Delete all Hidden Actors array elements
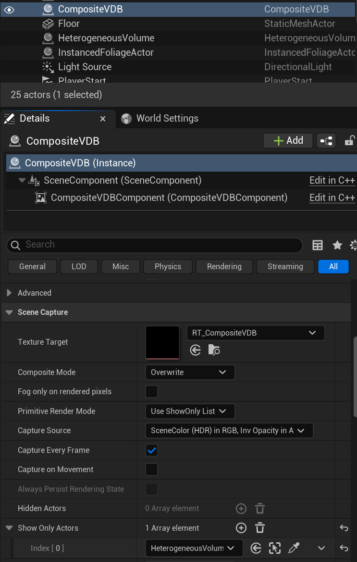357x562 pixels. (259, 509)
